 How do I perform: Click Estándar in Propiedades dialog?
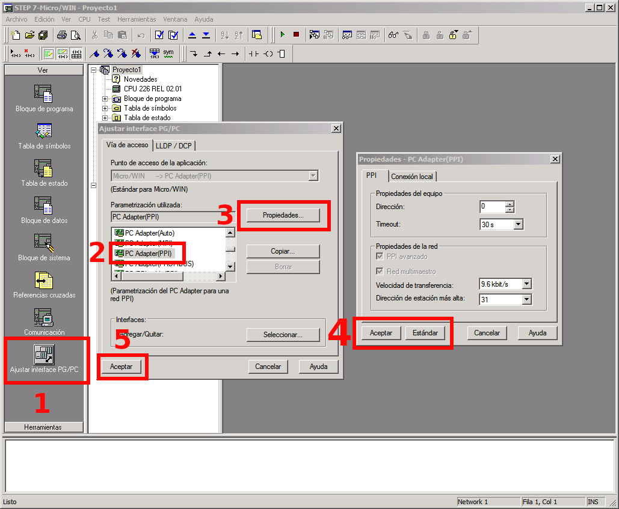pos(425,333)
